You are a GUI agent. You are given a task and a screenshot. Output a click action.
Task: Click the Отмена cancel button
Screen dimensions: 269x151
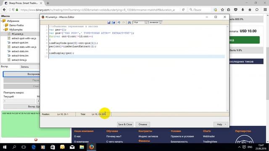click(x=143, y=124)
